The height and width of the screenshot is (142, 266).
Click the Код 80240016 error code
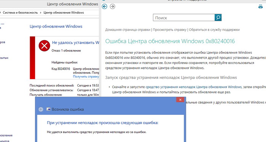pos(61,69)
